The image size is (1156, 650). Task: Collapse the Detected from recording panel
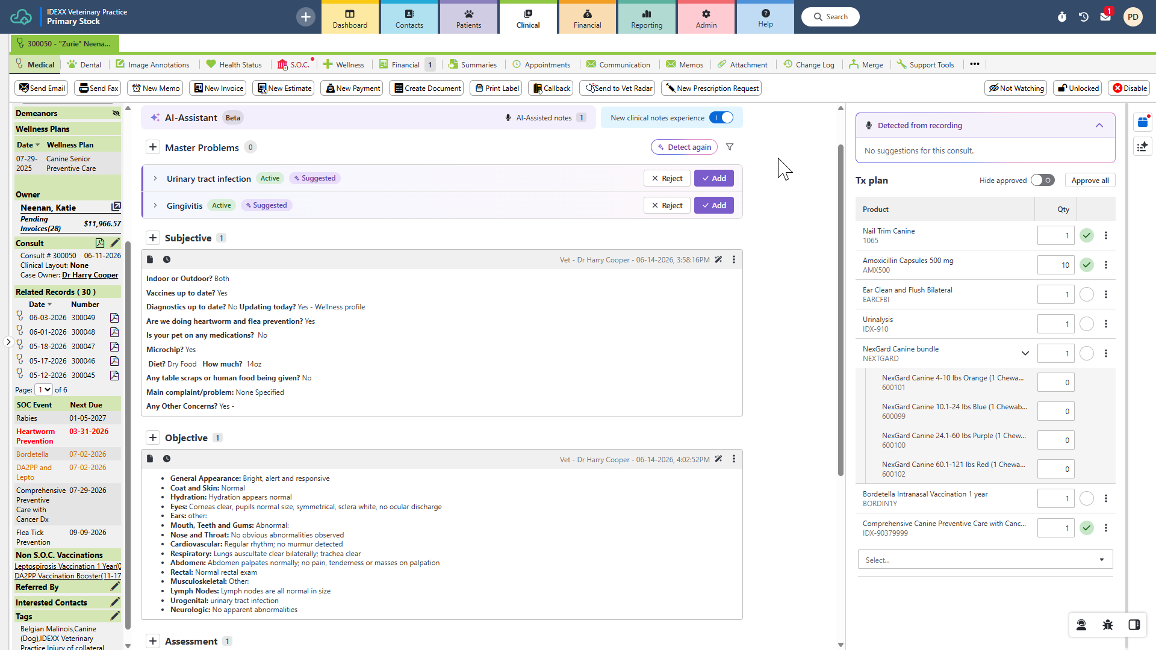point(1099,125)
